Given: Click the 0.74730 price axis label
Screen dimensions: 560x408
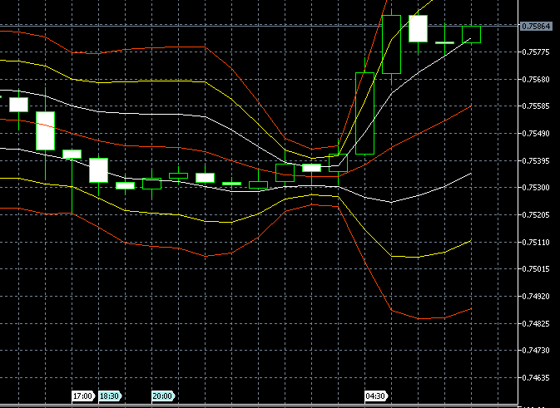Looking at the screenshot, I should pos(536,350).
